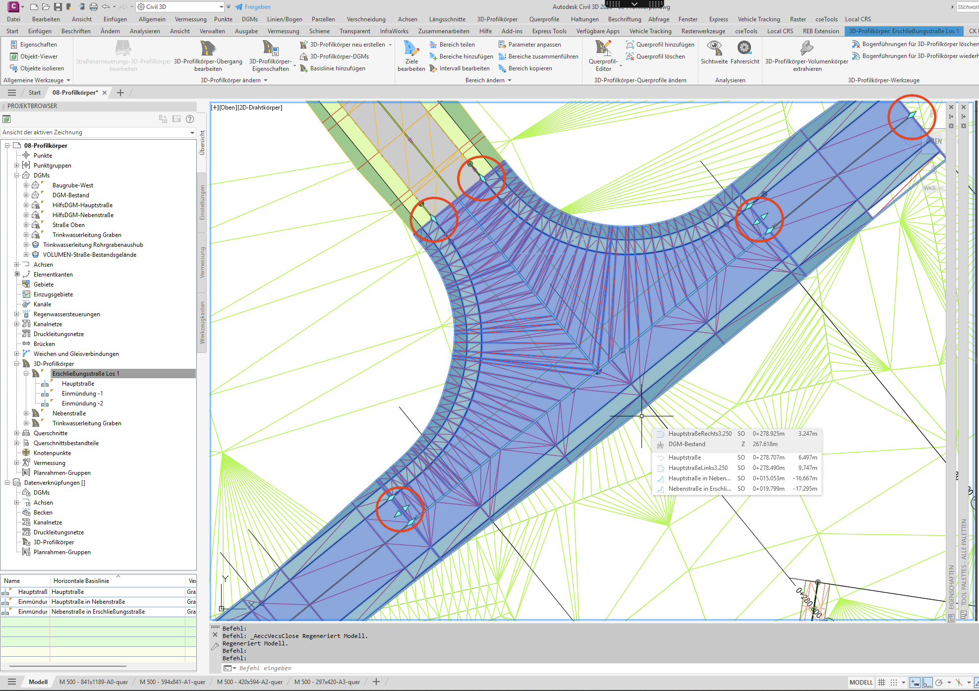The width and height of the screenshot is (979, 691).
Task: Add a new drawing tab with plus
Action: pyautogui.click(x=120, y=93)
